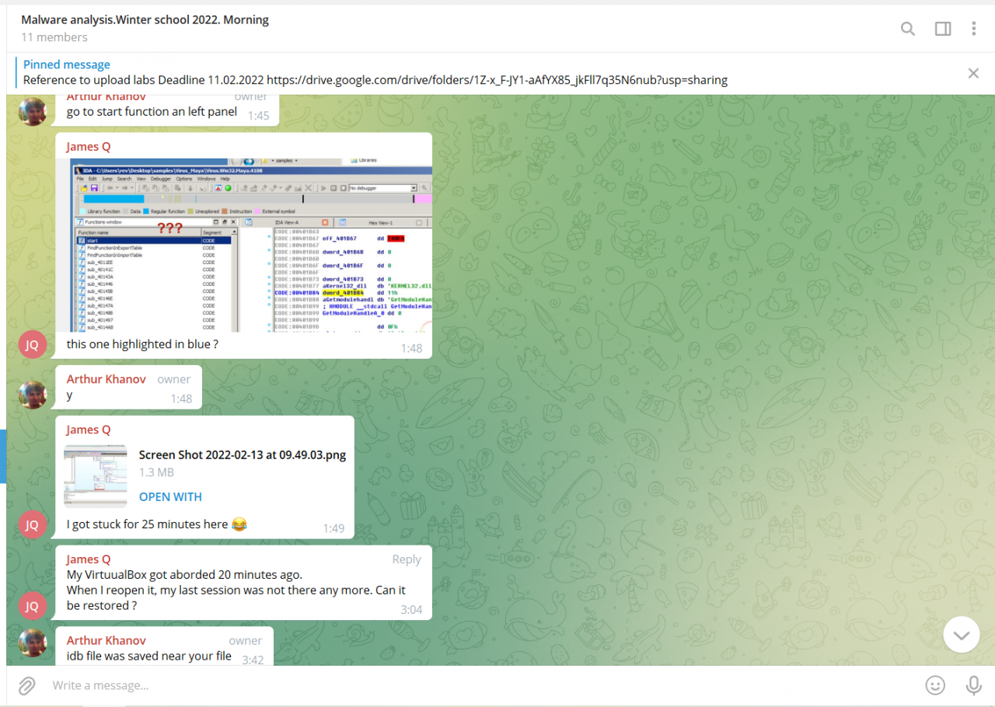Click James Q name above VirtualBox message

(88, 559)
